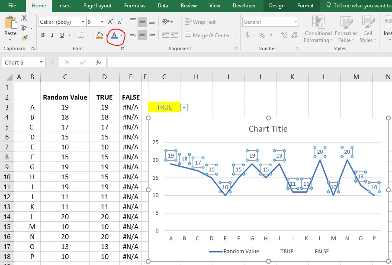Open Number dialog launcher

(297, 49)
